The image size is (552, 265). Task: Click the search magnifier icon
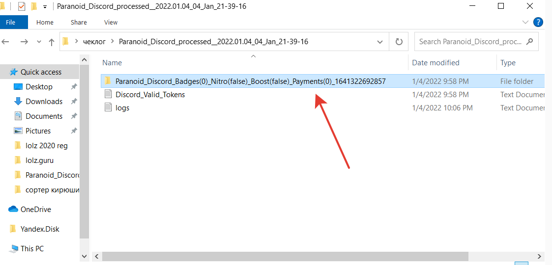(529, 42)
